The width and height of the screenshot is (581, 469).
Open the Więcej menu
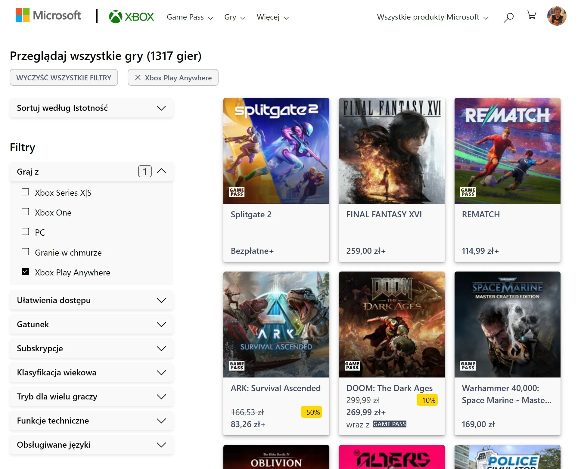272,17
